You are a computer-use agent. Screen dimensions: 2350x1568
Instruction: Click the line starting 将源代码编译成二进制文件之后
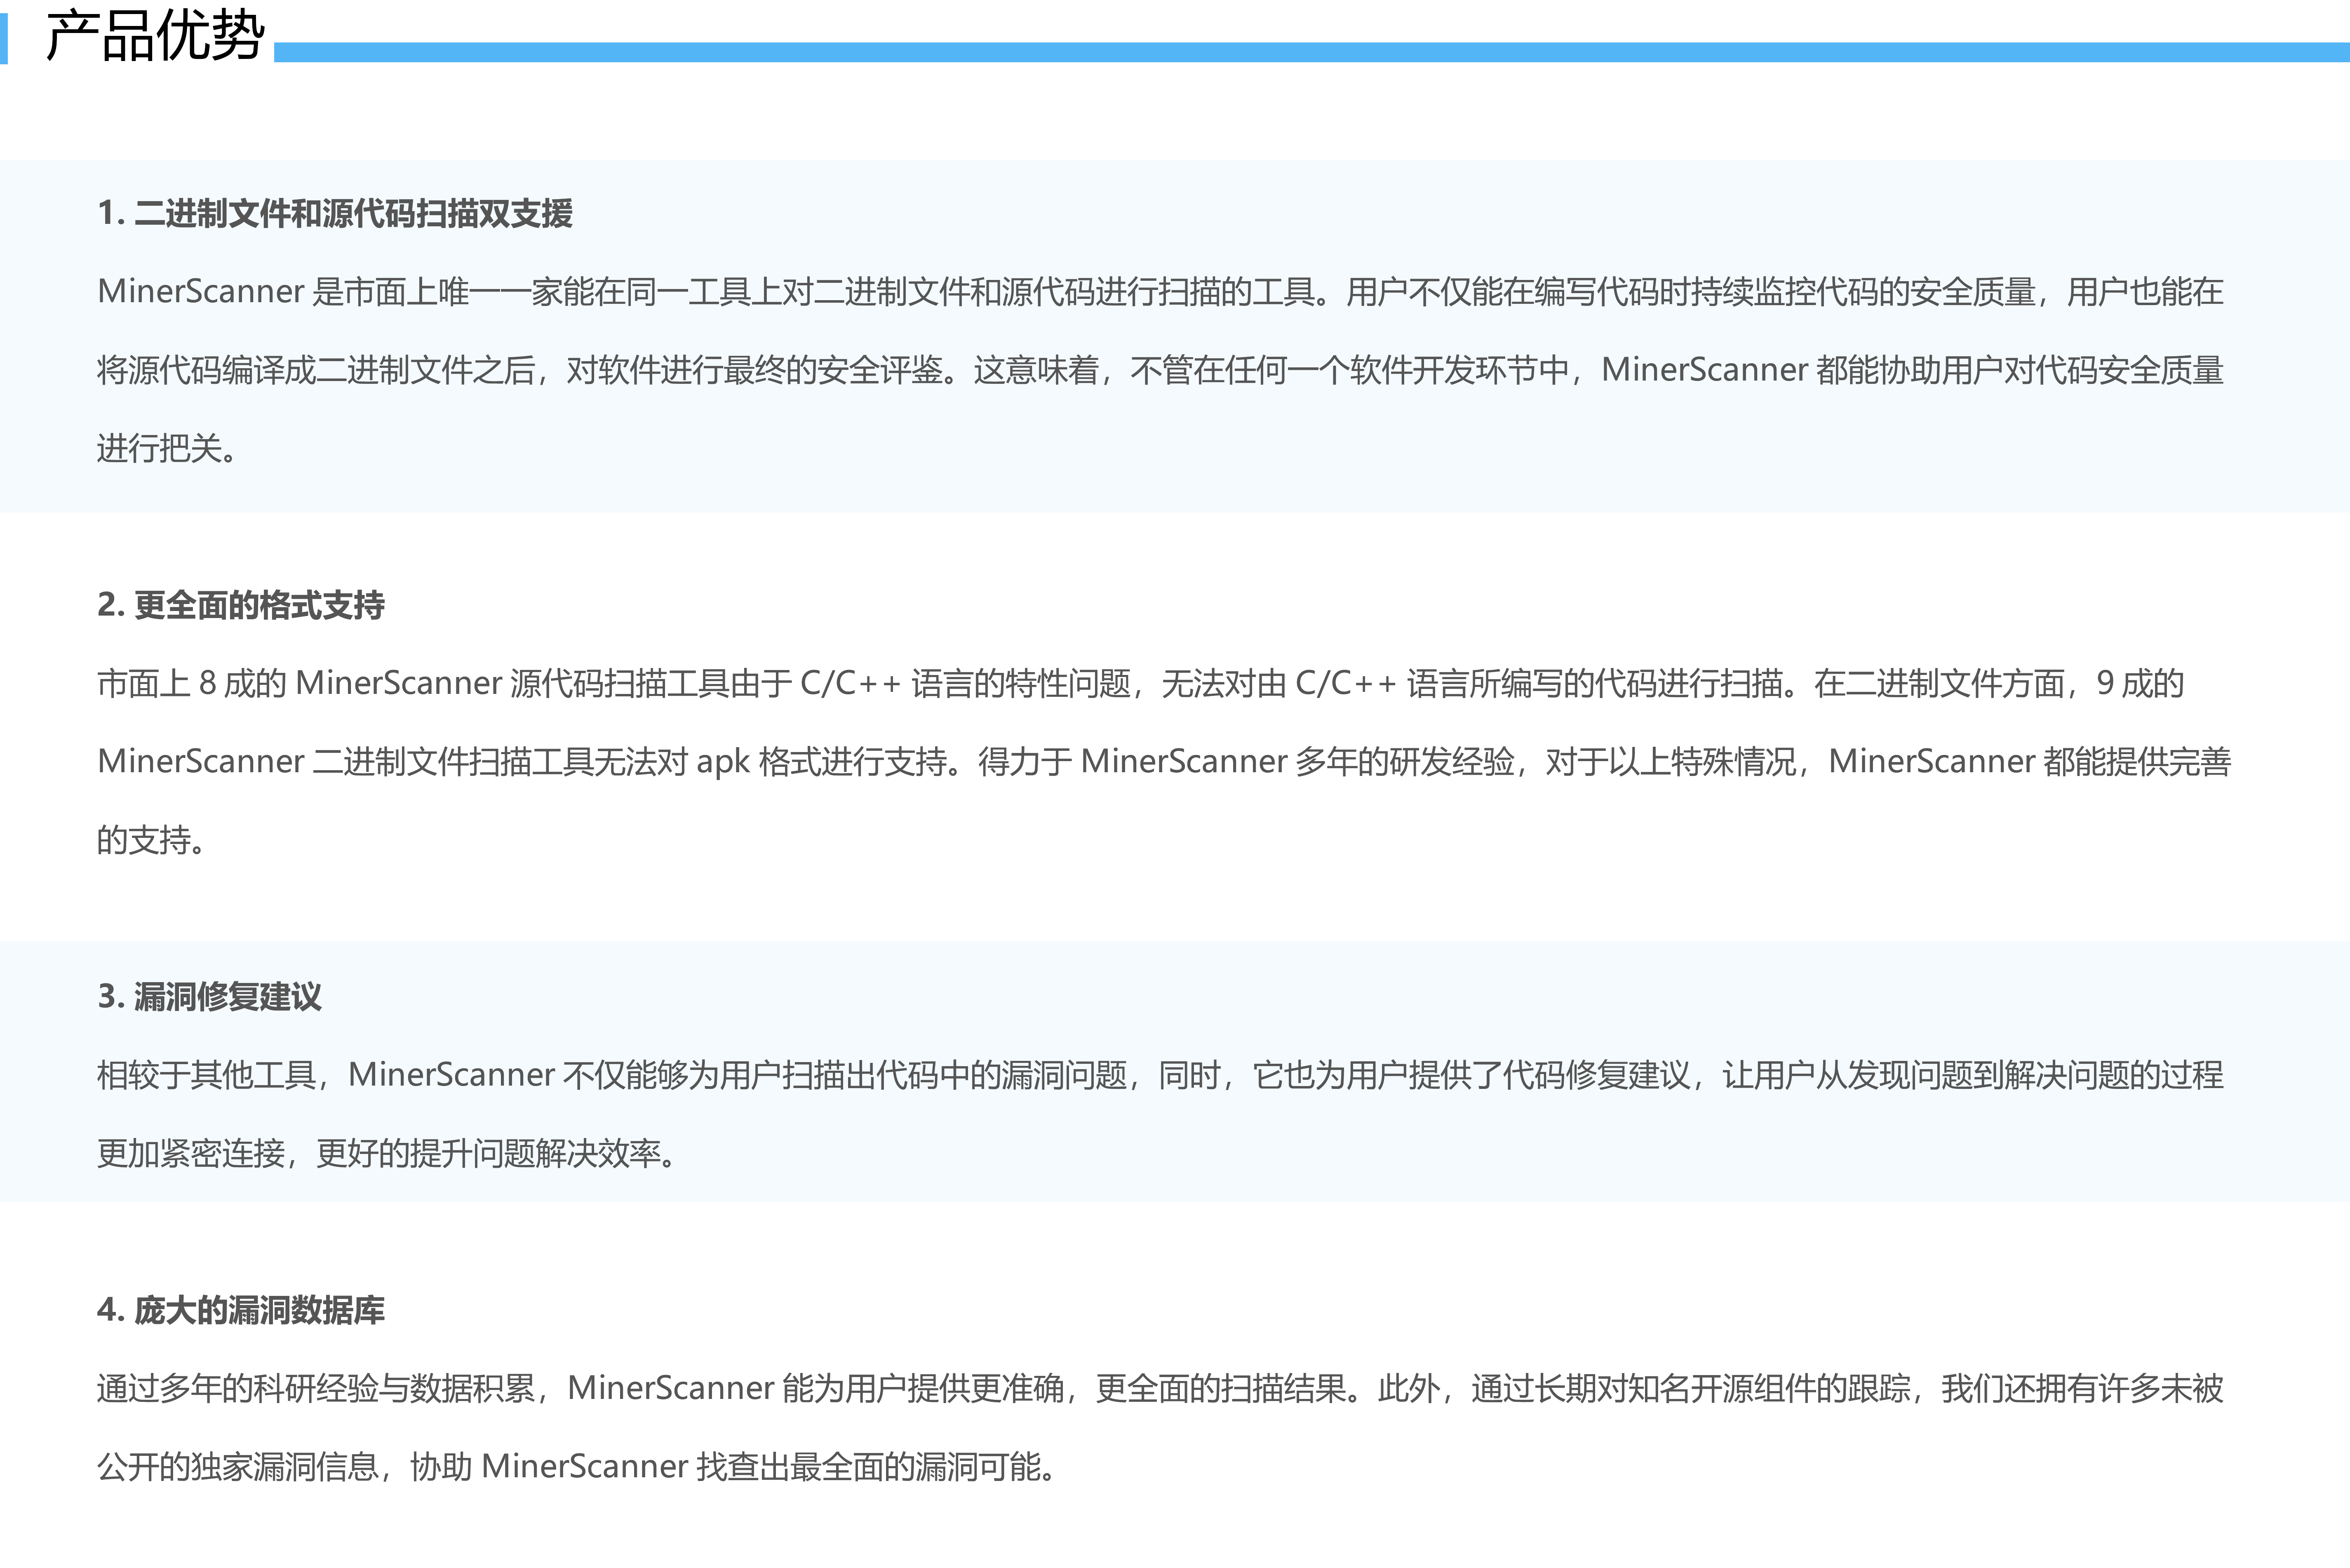pyautogui.click(x=1160, y=370)
